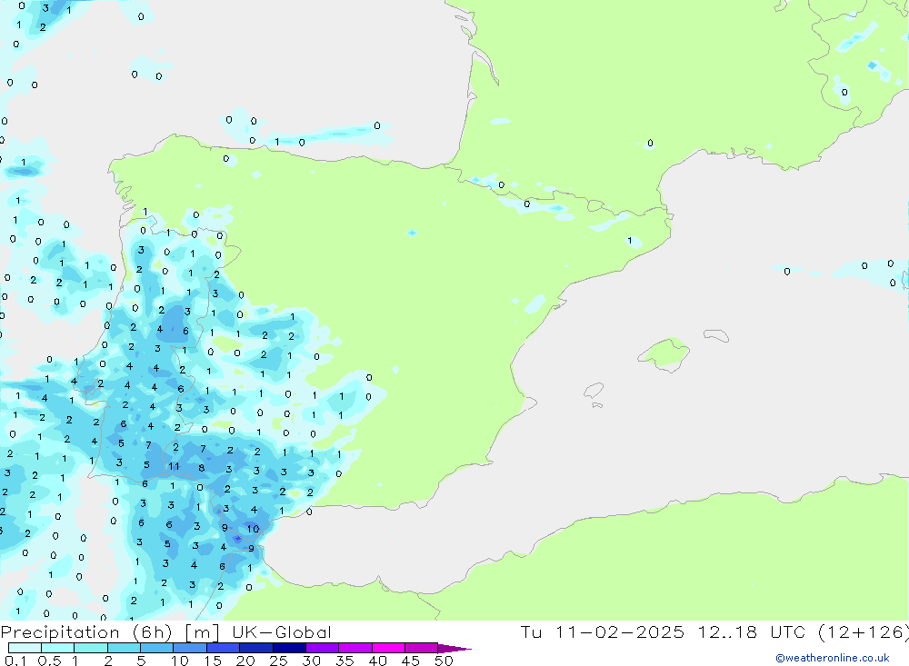Pick the 5–10 legend color swatch
909x666 pixels.
point(157,648)
